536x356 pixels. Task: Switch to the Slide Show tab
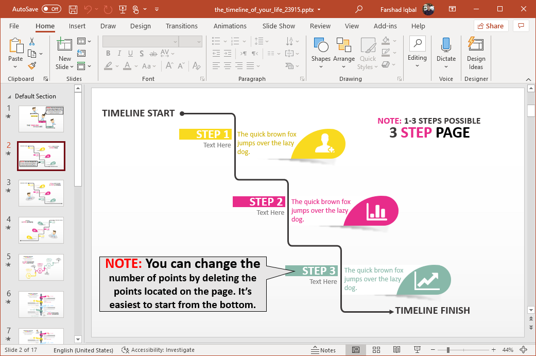pyautogui.click(x=279, y=26)
